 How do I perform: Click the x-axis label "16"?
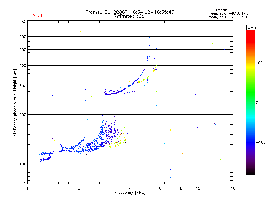click(x=233, y=188)
